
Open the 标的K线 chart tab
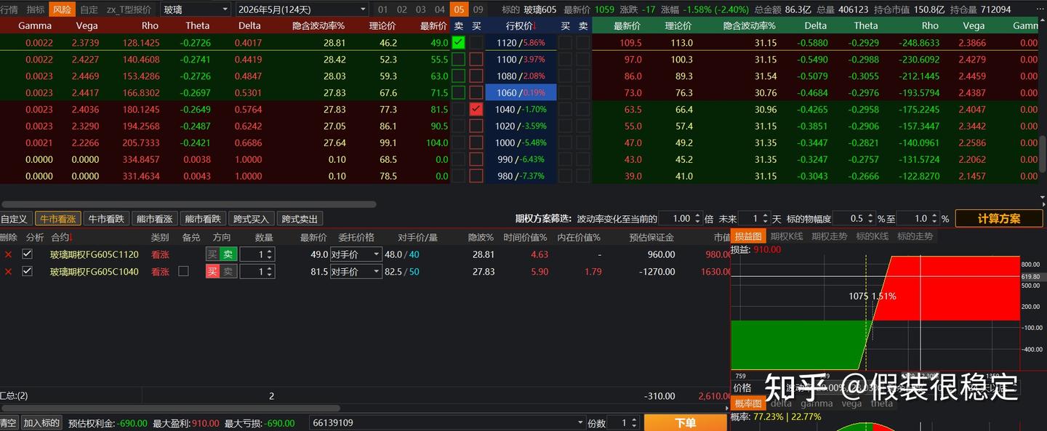pyautogui.click(x=872, y=236)
